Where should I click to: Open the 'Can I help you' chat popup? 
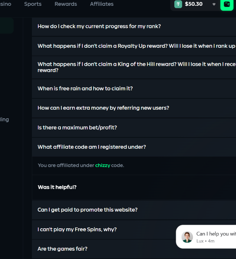coord(206,237)
